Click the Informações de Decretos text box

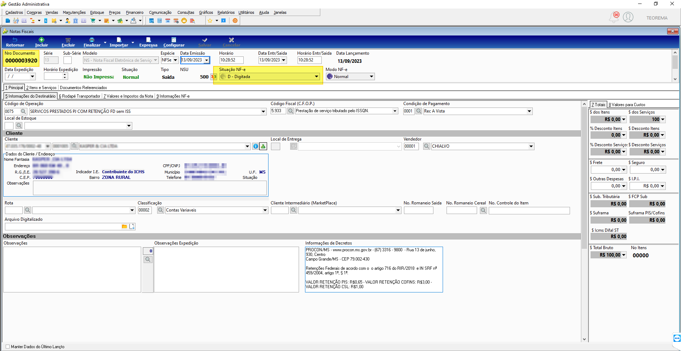[374, 270]
